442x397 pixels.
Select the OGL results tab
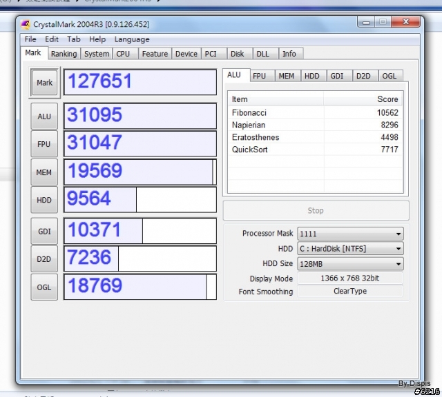pyautogui.click(x=390, y=76)
